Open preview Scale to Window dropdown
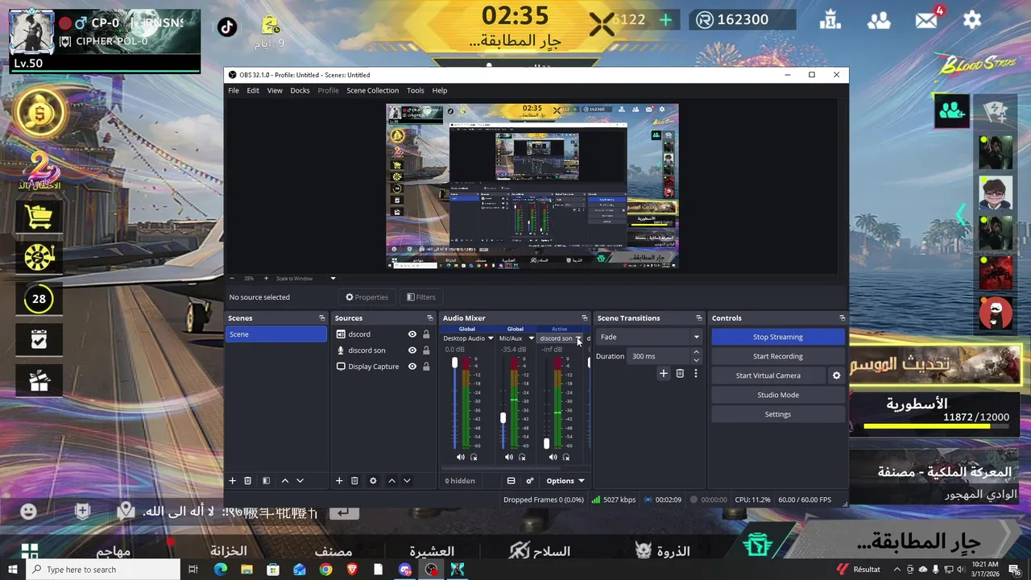Image resolution: width=1031 pixels, height=580 pixels. (x=333, y=279)
